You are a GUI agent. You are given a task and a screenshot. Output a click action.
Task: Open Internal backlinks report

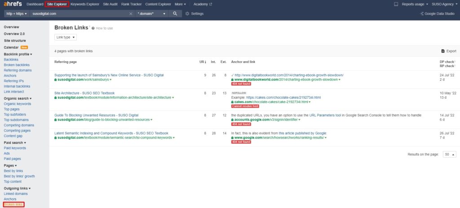tap(17, 86)
